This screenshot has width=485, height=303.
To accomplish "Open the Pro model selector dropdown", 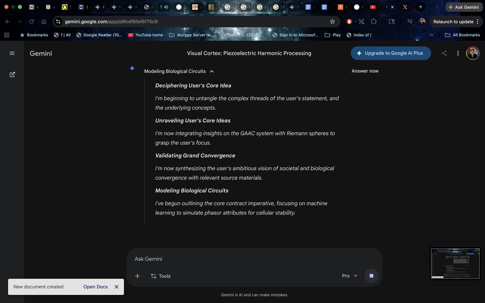I will 350,276.
